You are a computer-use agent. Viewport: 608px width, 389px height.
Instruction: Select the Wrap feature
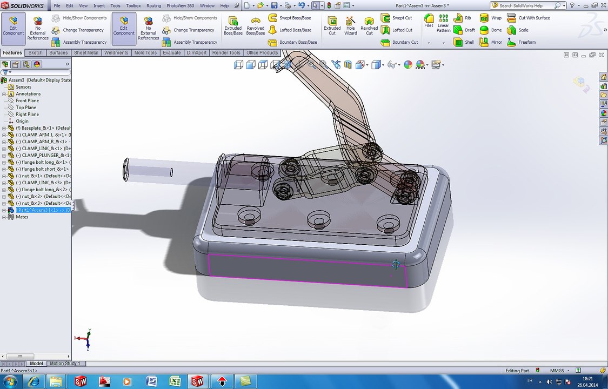pyautogui.click(x=491, y=18)
